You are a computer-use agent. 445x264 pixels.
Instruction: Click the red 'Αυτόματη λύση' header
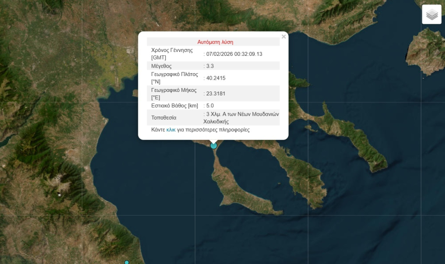[215, 42]
